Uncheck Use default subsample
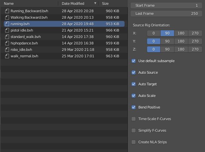Screen dimensions: 205x152 point(134,61)
